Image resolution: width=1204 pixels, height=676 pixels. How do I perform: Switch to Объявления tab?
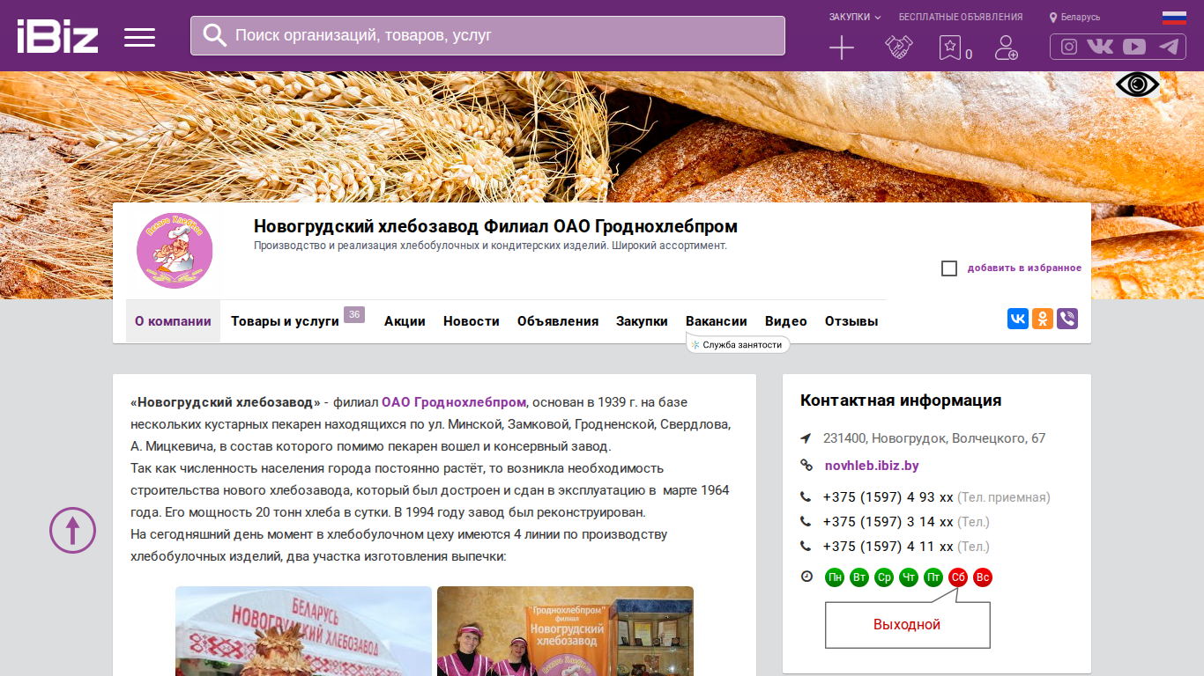(558, 321)
